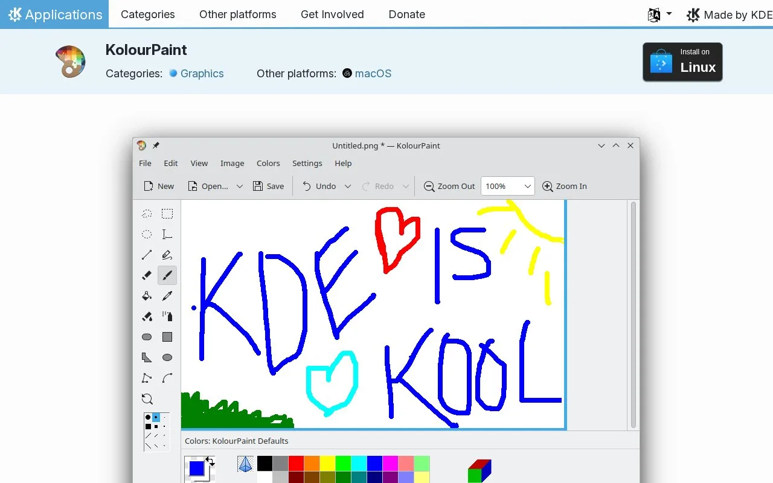Select the Rounded Rectangle tool
This screenshot has width=773, height=483.
click(x=147, y=337)
